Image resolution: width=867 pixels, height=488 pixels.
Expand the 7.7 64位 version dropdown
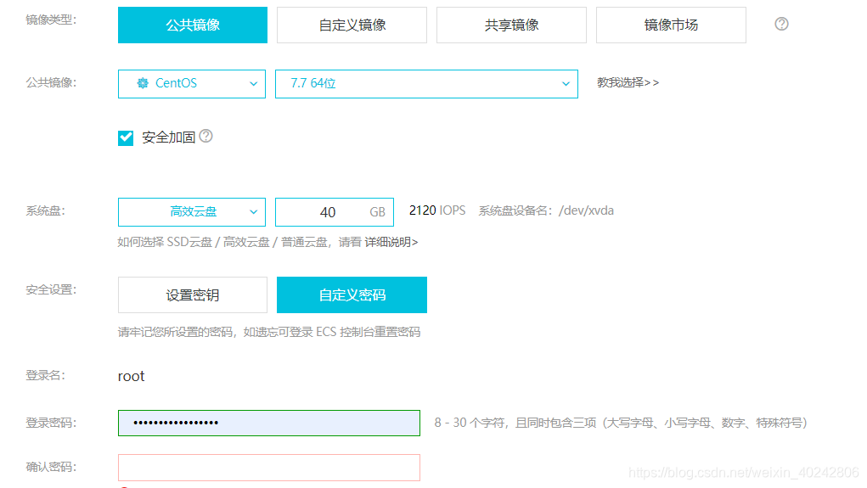426,83
